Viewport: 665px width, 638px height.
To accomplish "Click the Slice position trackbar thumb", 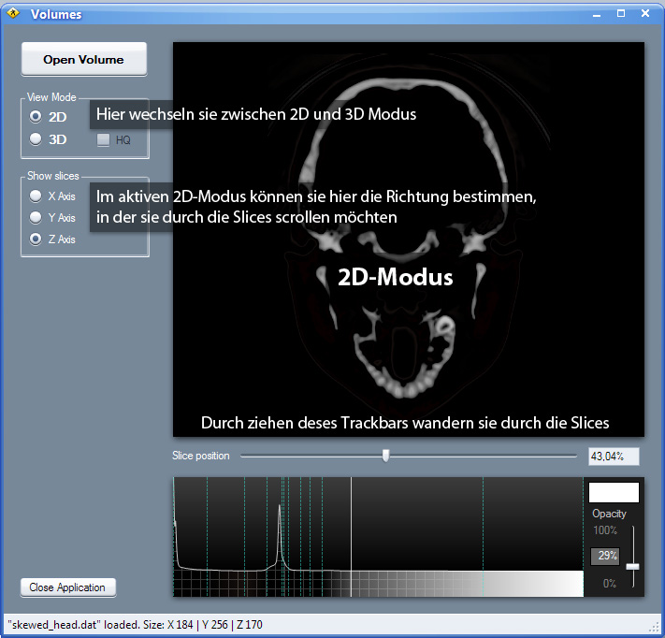I will pos(385,456).
